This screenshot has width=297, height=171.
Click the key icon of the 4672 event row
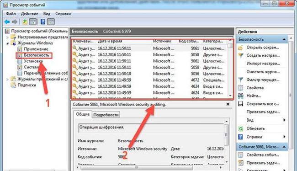point(75,80)
